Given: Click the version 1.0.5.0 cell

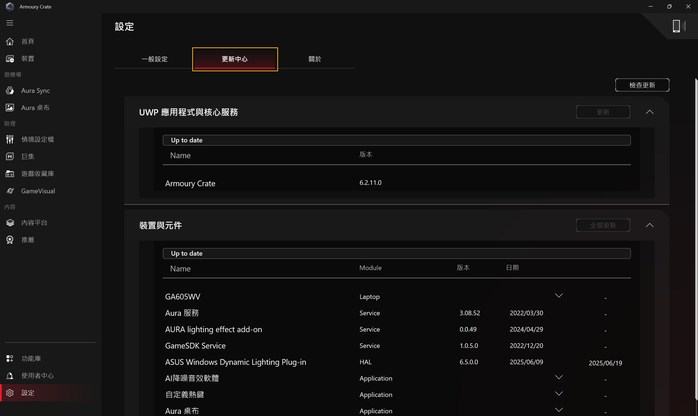Looking at the screenshot, I should 469,346.
